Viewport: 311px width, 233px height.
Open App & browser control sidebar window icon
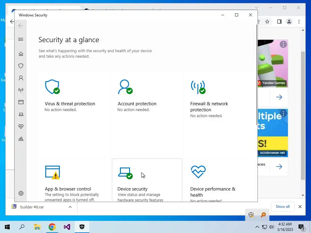[21, 102]
